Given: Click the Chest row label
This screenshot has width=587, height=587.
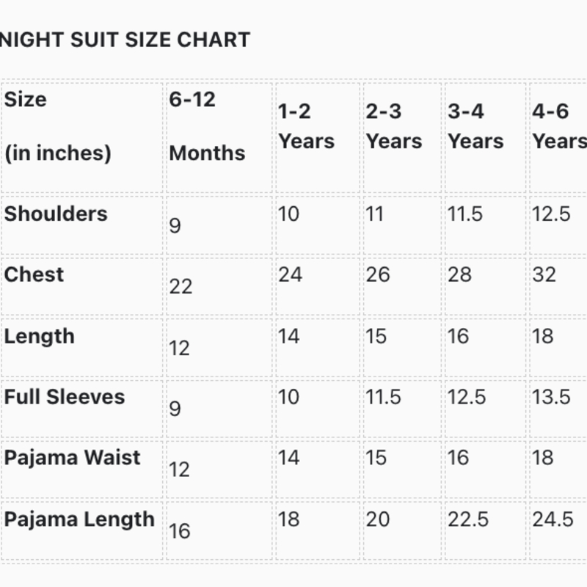Looking at the screenshot, I should [x=34, y=275].
